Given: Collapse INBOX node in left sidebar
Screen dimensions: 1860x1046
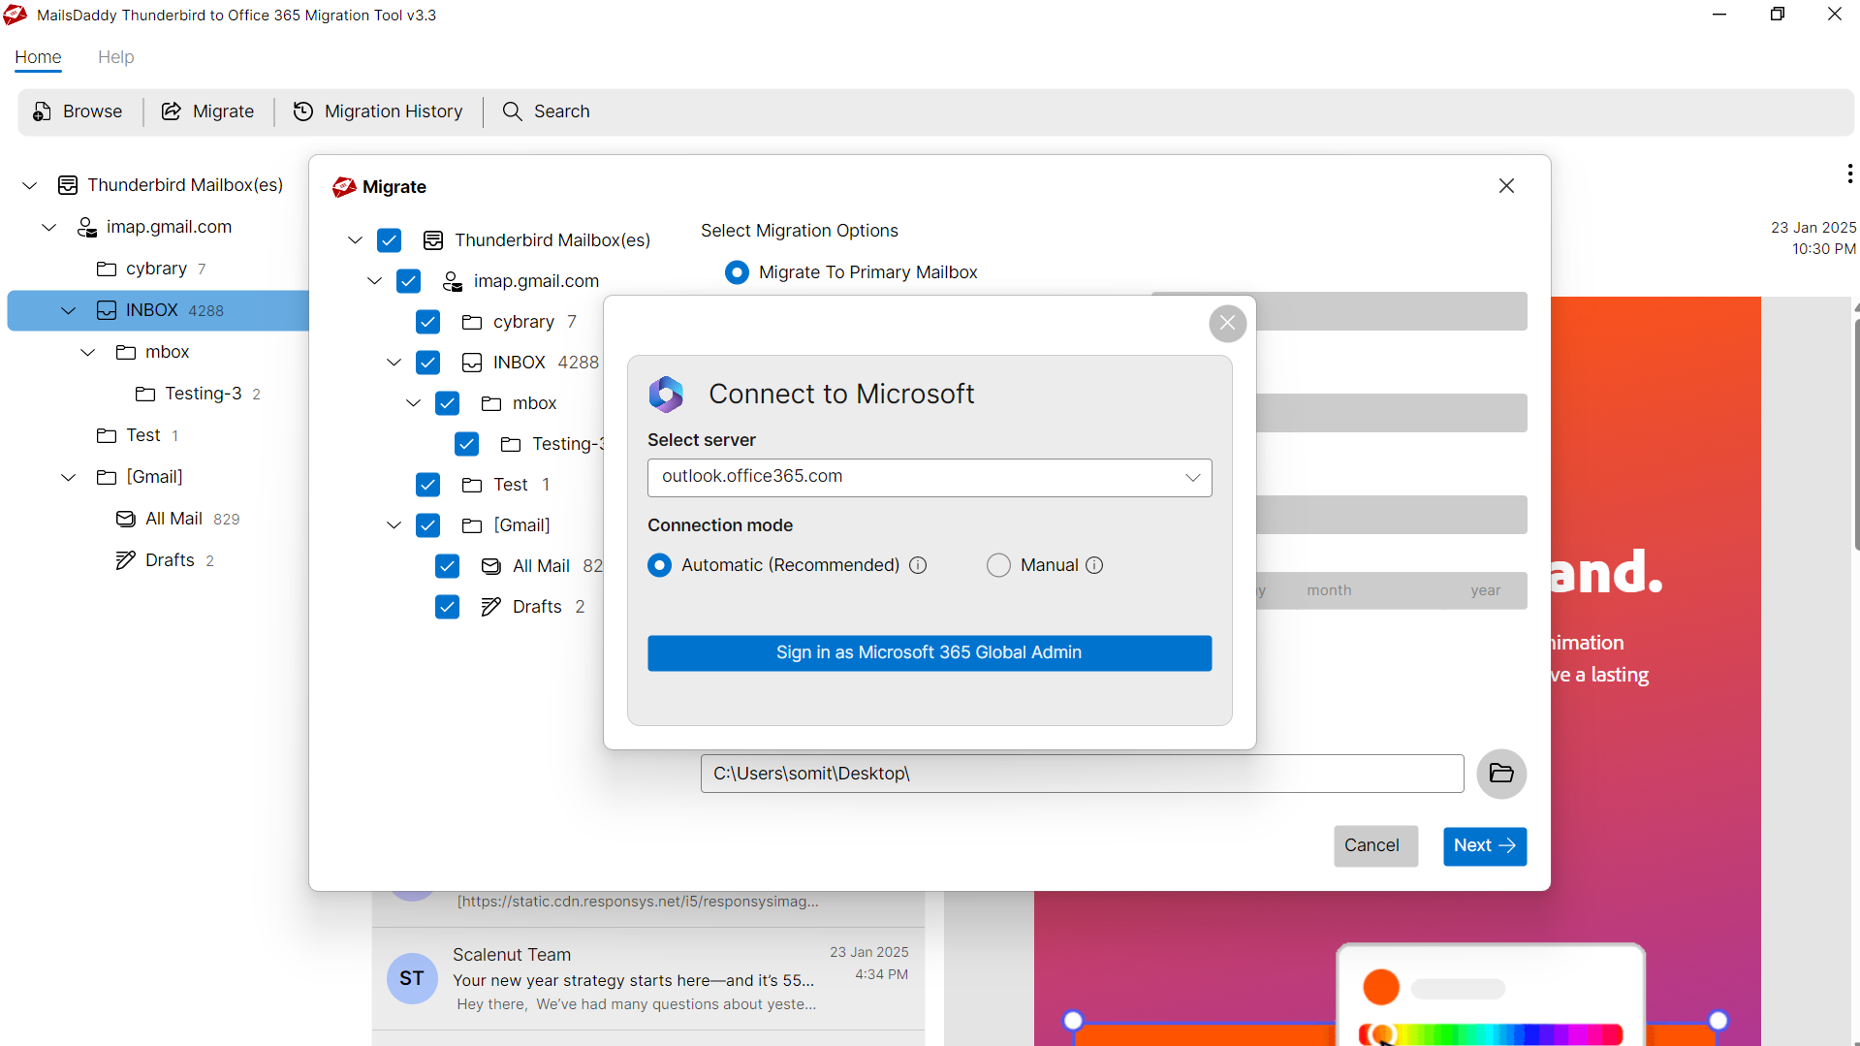Looking at the screenshot, I should click(x=69, y=310).
